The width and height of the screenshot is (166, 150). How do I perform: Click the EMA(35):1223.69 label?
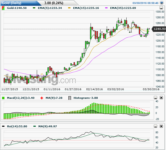point(123,8)
